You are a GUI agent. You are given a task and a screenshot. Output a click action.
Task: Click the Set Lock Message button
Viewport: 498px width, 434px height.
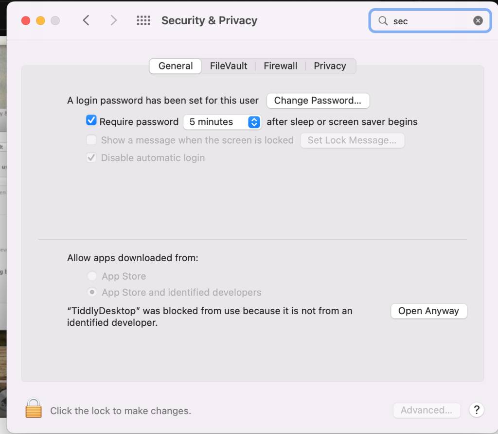point(352,140)
